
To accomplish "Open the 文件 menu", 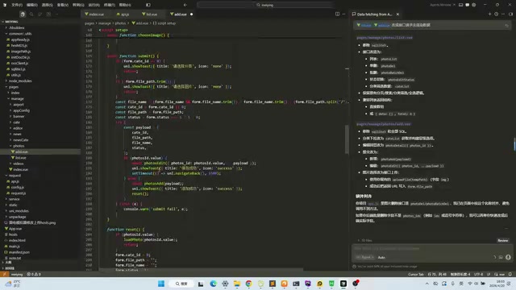I will tap(17, 5).
